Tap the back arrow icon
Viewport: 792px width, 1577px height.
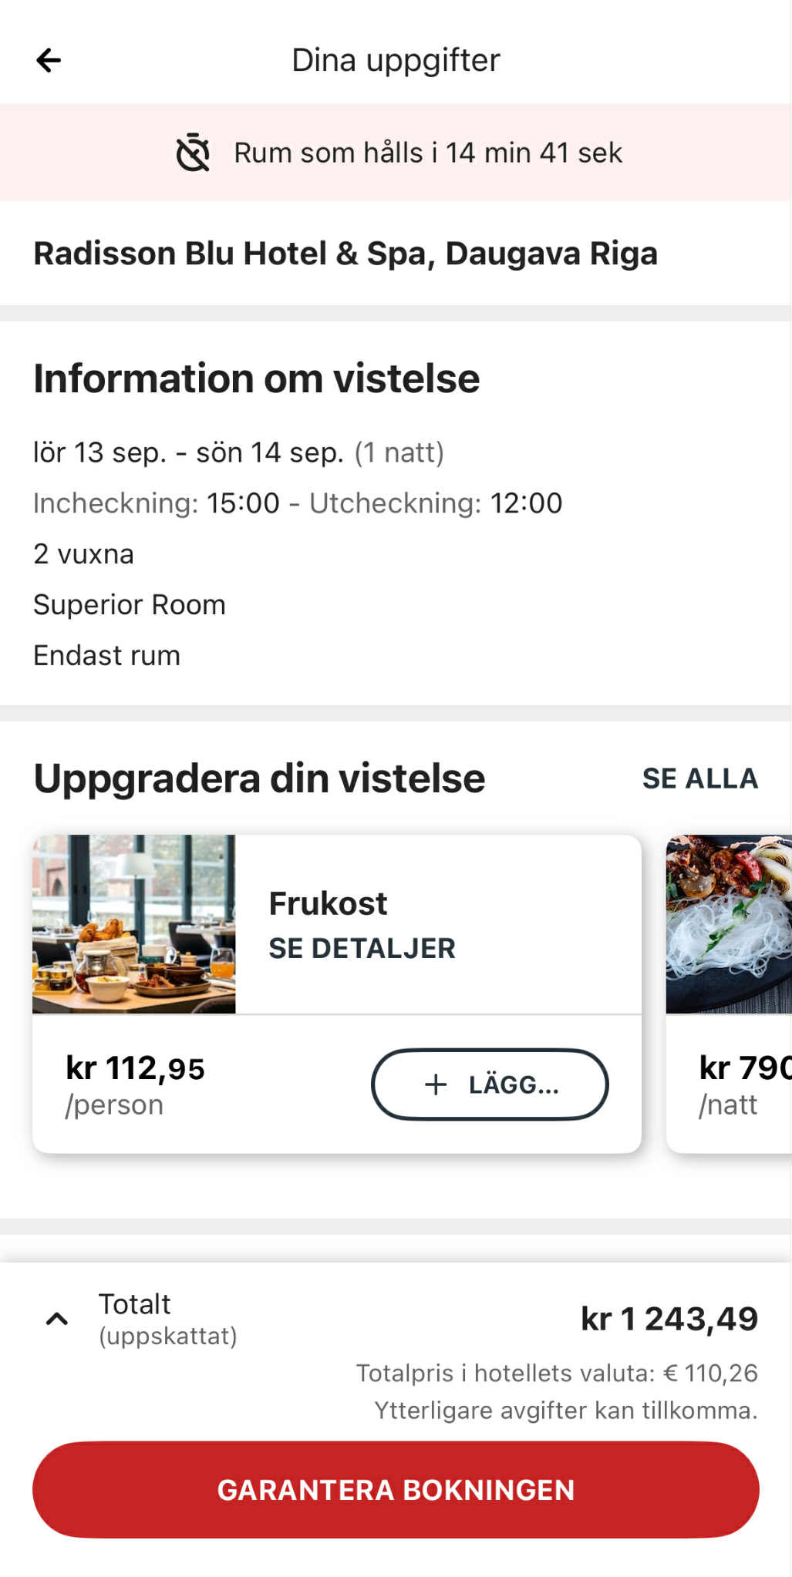(x=49, y=60)
